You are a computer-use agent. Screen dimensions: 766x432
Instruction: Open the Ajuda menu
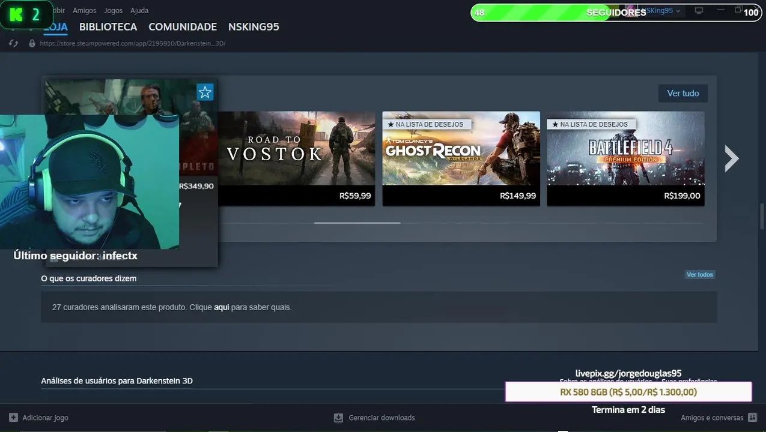[x=139, y=10]
